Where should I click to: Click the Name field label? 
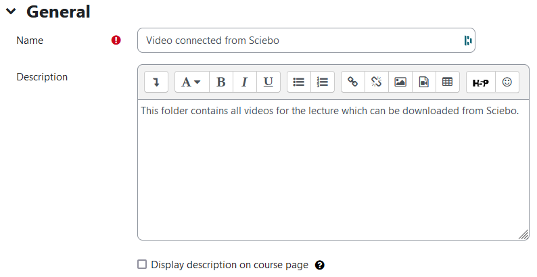click(x=30, y=41)
